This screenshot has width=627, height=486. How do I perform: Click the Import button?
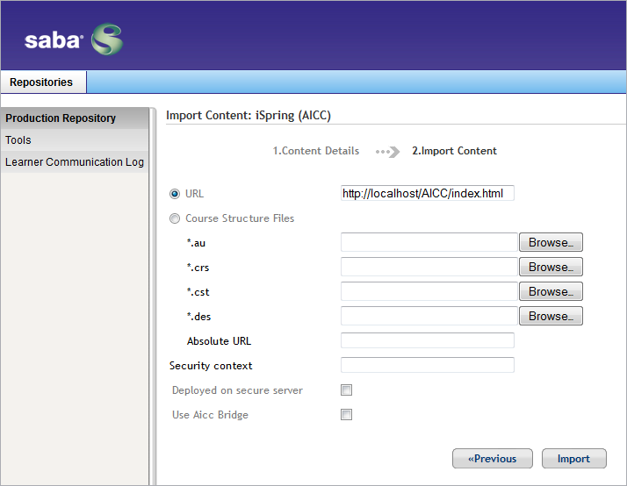pyautogui.click(x=573, y=459)
